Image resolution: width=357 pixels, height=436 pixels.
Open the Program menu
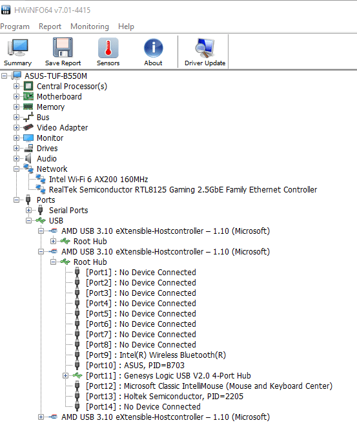pyautogui.click(x=15, y=26)
